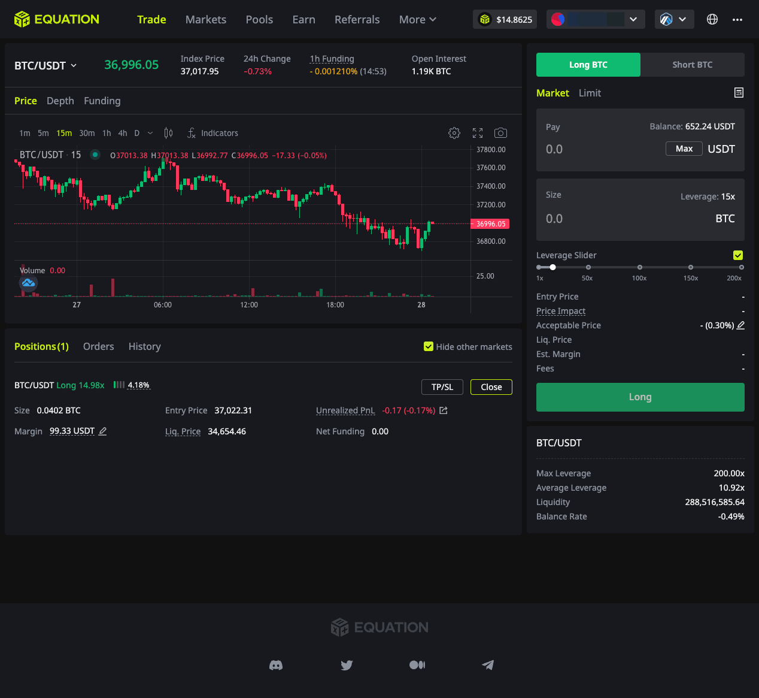Click the leverage slider handle
This screenshot has height=698, width=759.
click(x=552, y=267)
